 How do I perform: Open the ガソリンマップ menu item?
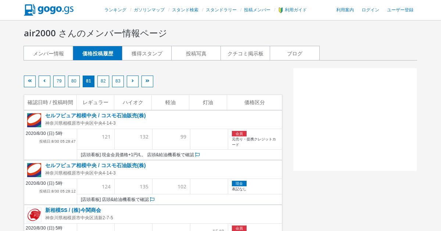pyautogui.click(x=149, y=10)
